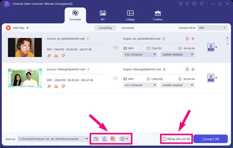
Task: Select the Converted tab
Action: click(x=128, y=28)
